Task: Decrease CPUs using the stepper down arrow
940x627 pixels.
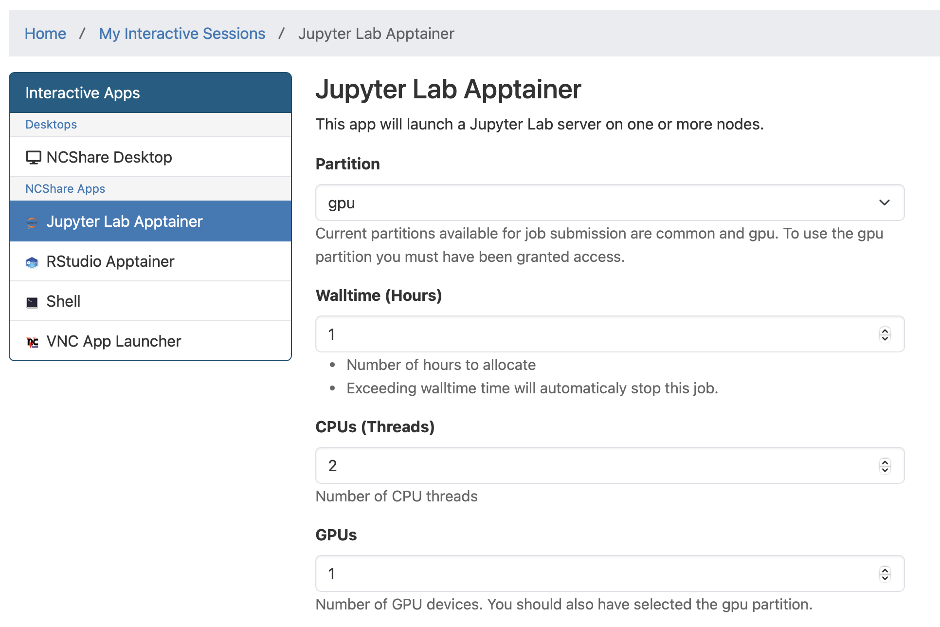Action: 885,469
